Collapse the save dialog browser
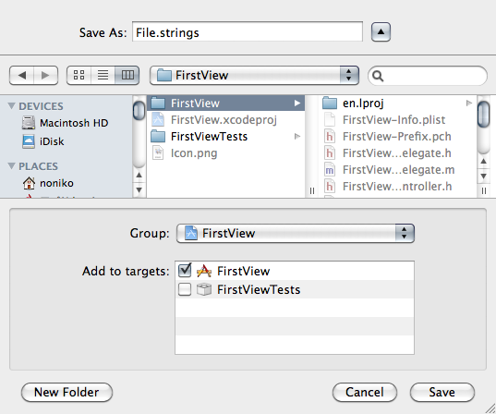This screenshot has height=414, width=496. point(381,32)
